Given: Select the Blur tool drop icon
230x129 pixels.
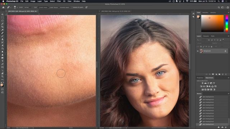Looking at the screenshot, I should pyautogui.click(x=3, y=52).
